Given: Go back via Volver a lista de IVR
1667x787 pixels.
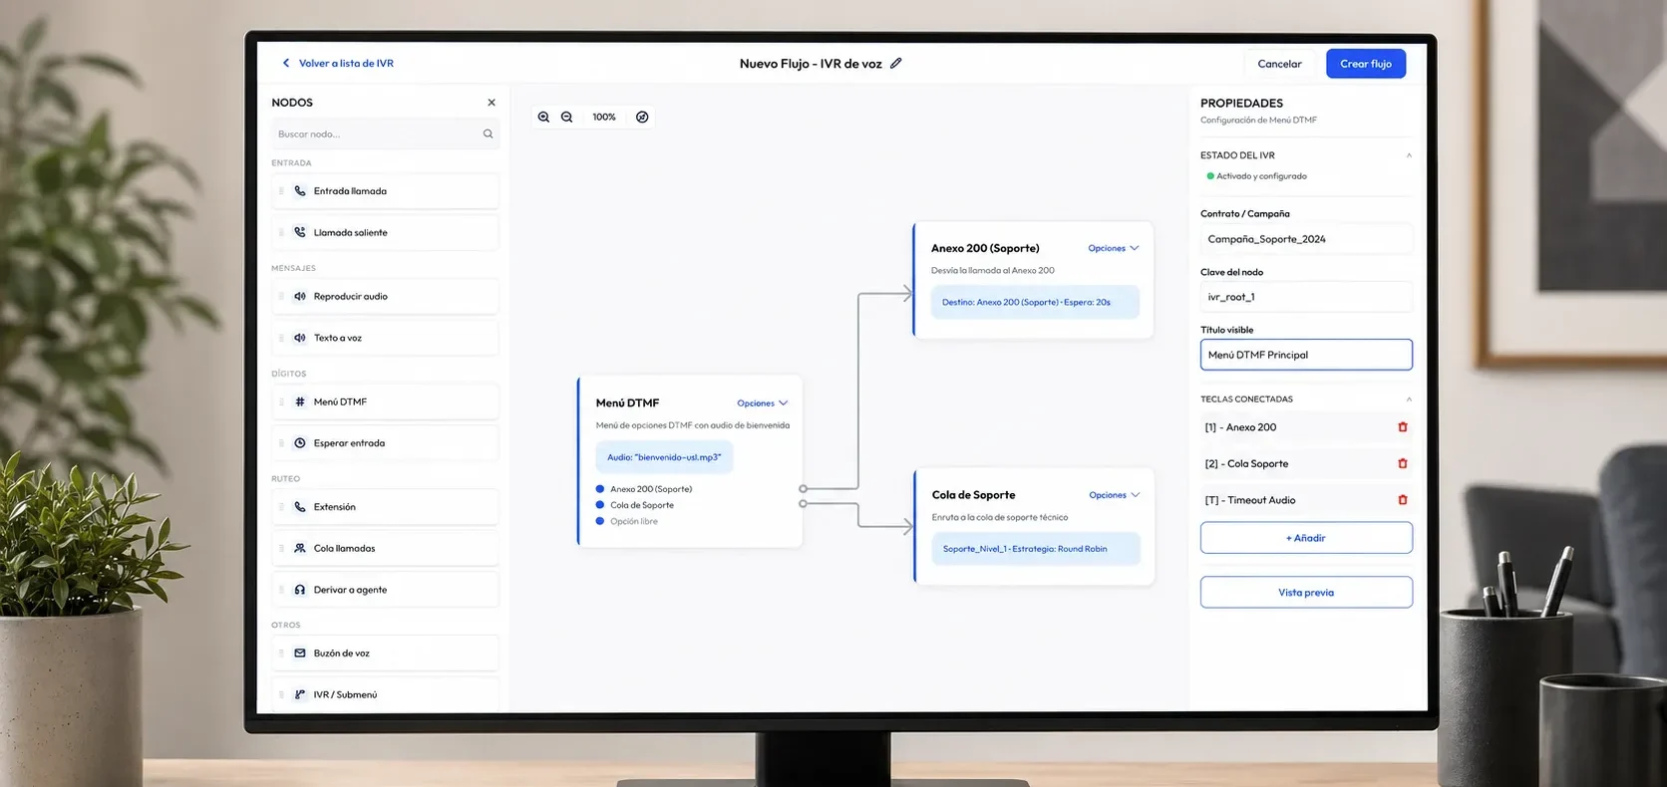Looking at the screenshot, I should coord(338,63).
